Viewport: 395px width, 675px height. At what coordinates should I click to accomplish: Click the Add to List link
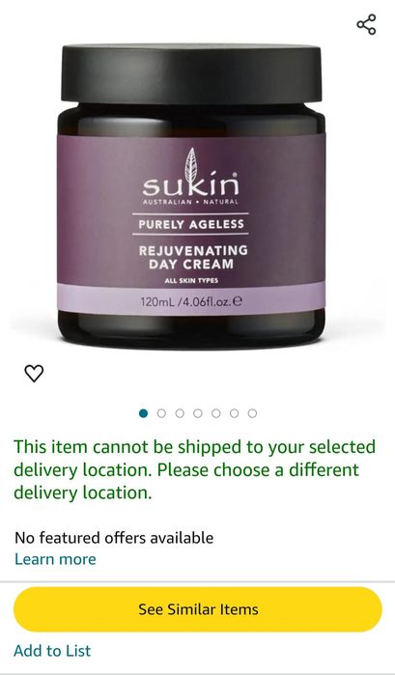52,651
